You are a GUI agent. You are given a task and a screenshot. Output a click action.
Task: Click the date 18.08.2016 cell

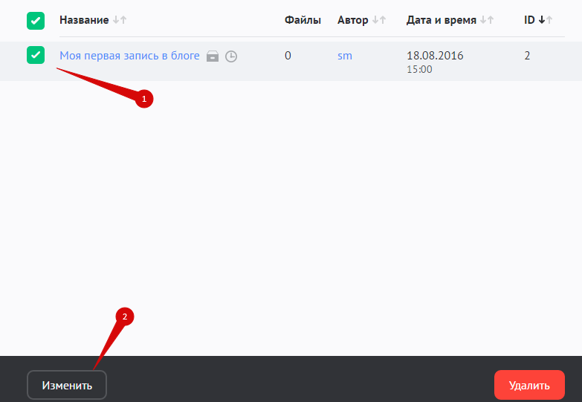(x=435, y=56)
